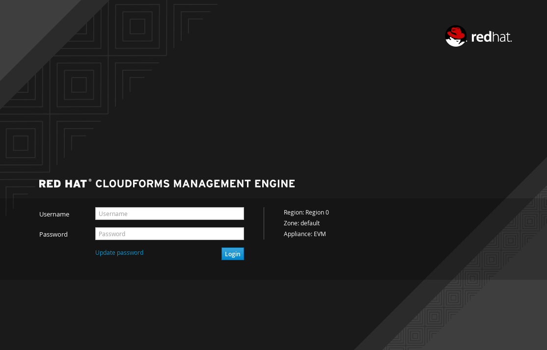Select the "Zone: default" text
Viewport: 547px width, 350px height.
301,223
